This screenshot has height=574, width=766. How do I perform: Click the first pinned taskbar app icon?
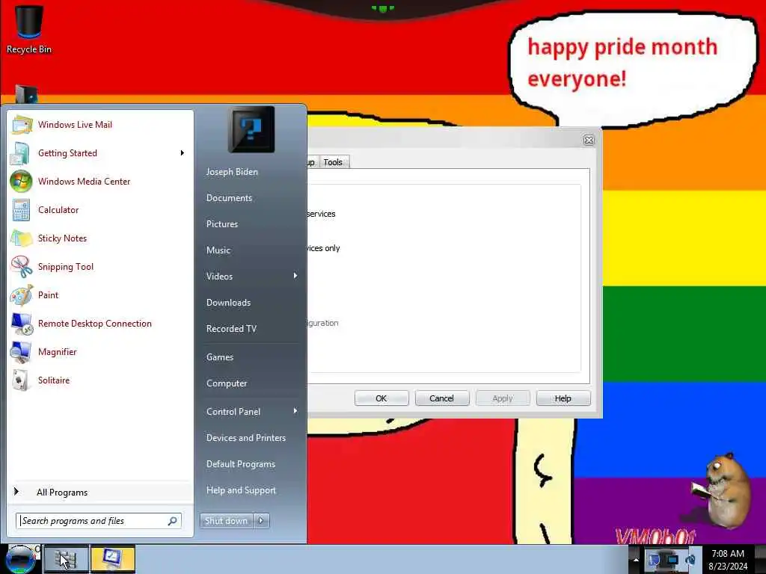[x=66, y=559]
